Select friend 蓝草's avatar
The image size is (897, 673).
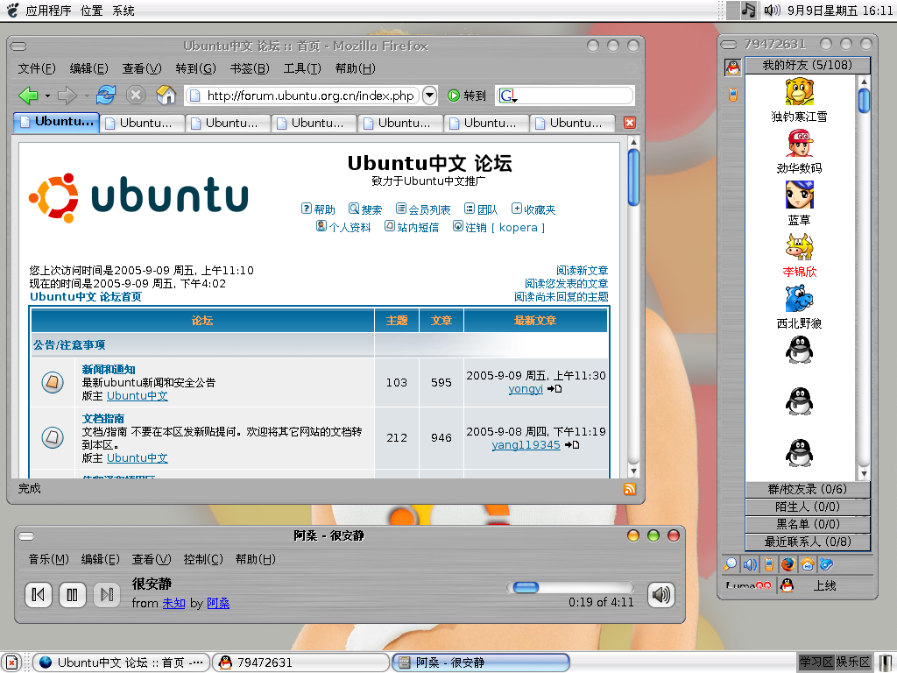tap(799, 195)
